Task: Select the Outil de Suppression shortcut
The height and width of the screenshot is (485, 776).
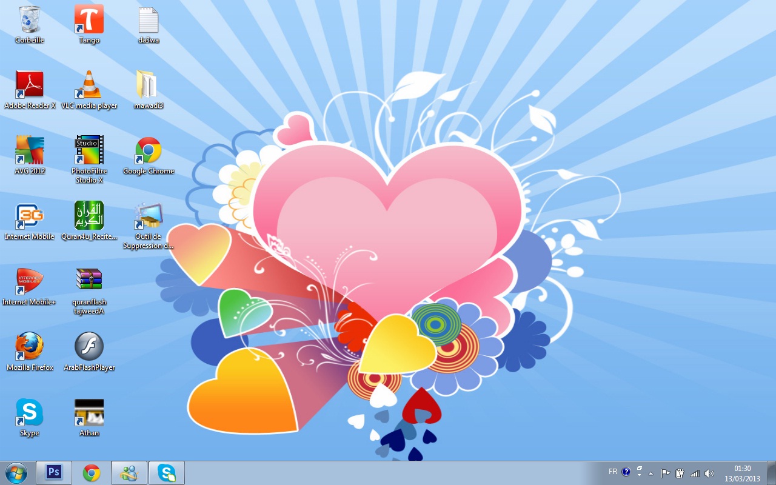Action: [149, 225]
